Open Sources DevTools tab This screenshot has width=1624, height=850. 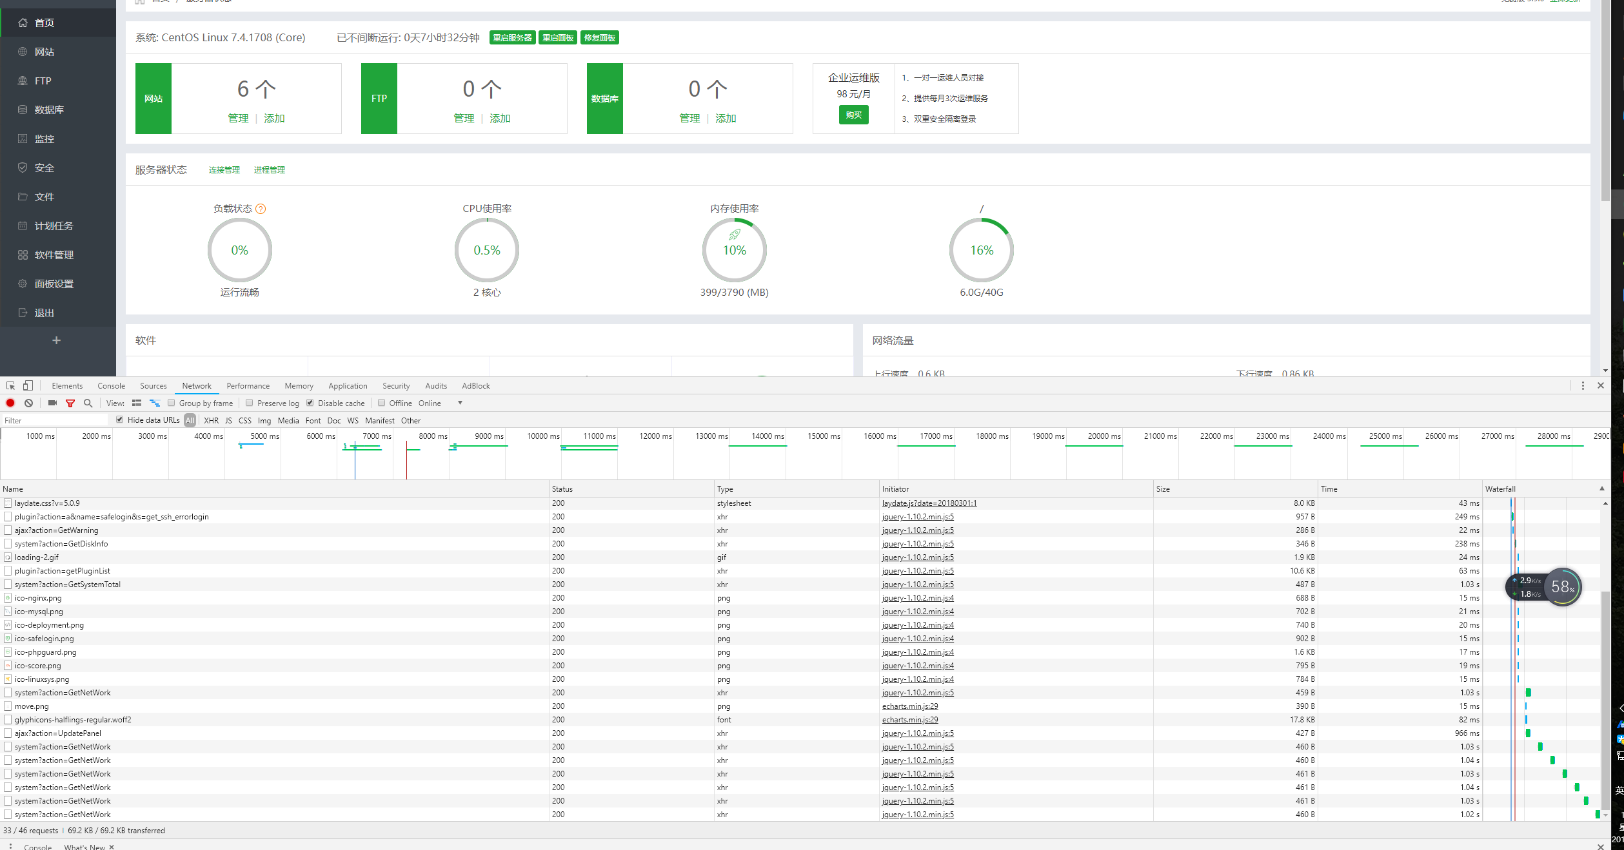[153, 386]
